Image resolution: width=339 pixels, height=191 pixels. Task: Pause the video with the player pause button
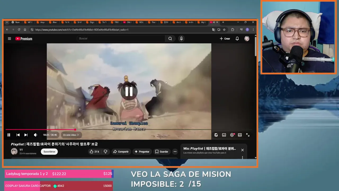(x=9, y=135)
